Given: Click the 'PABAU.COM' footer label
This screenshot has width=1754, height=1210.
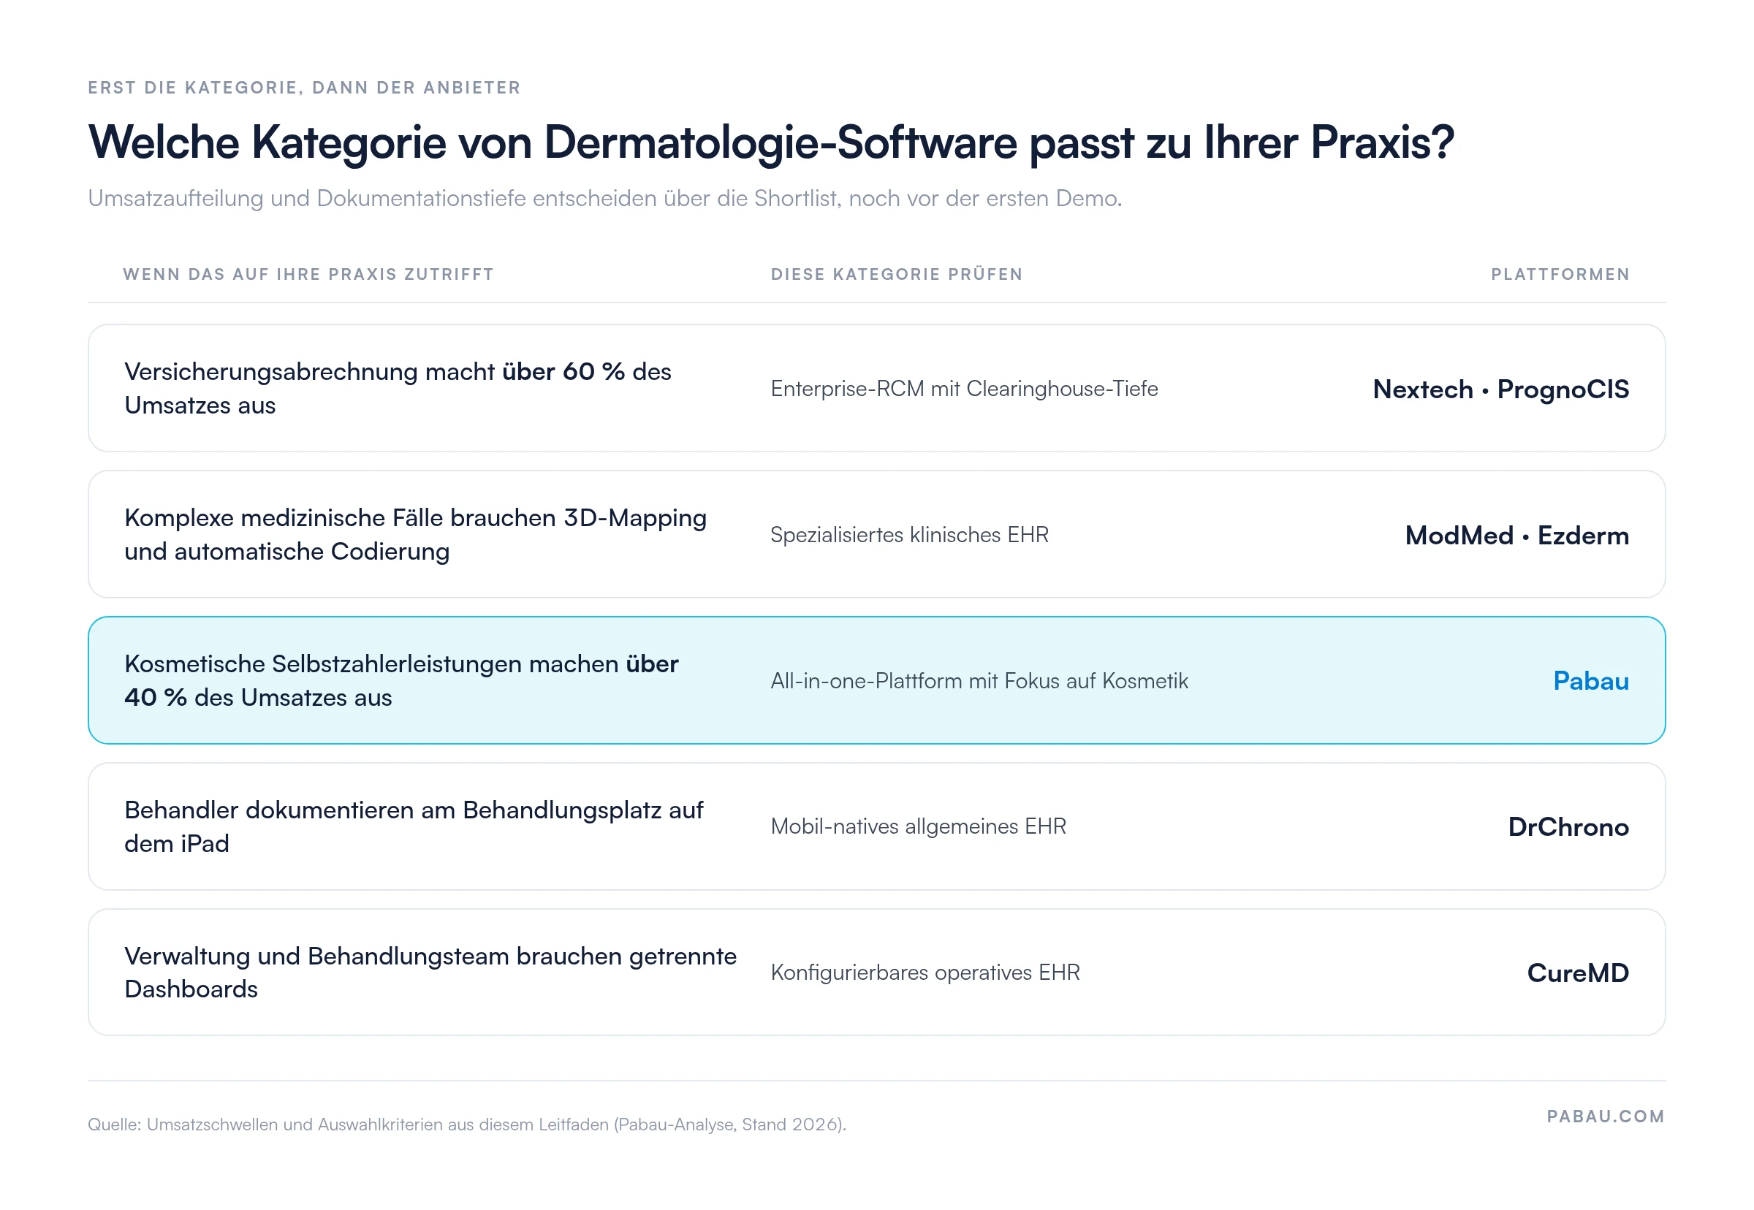Looking at the screenshot, I should click(x=1605, y=1116).
